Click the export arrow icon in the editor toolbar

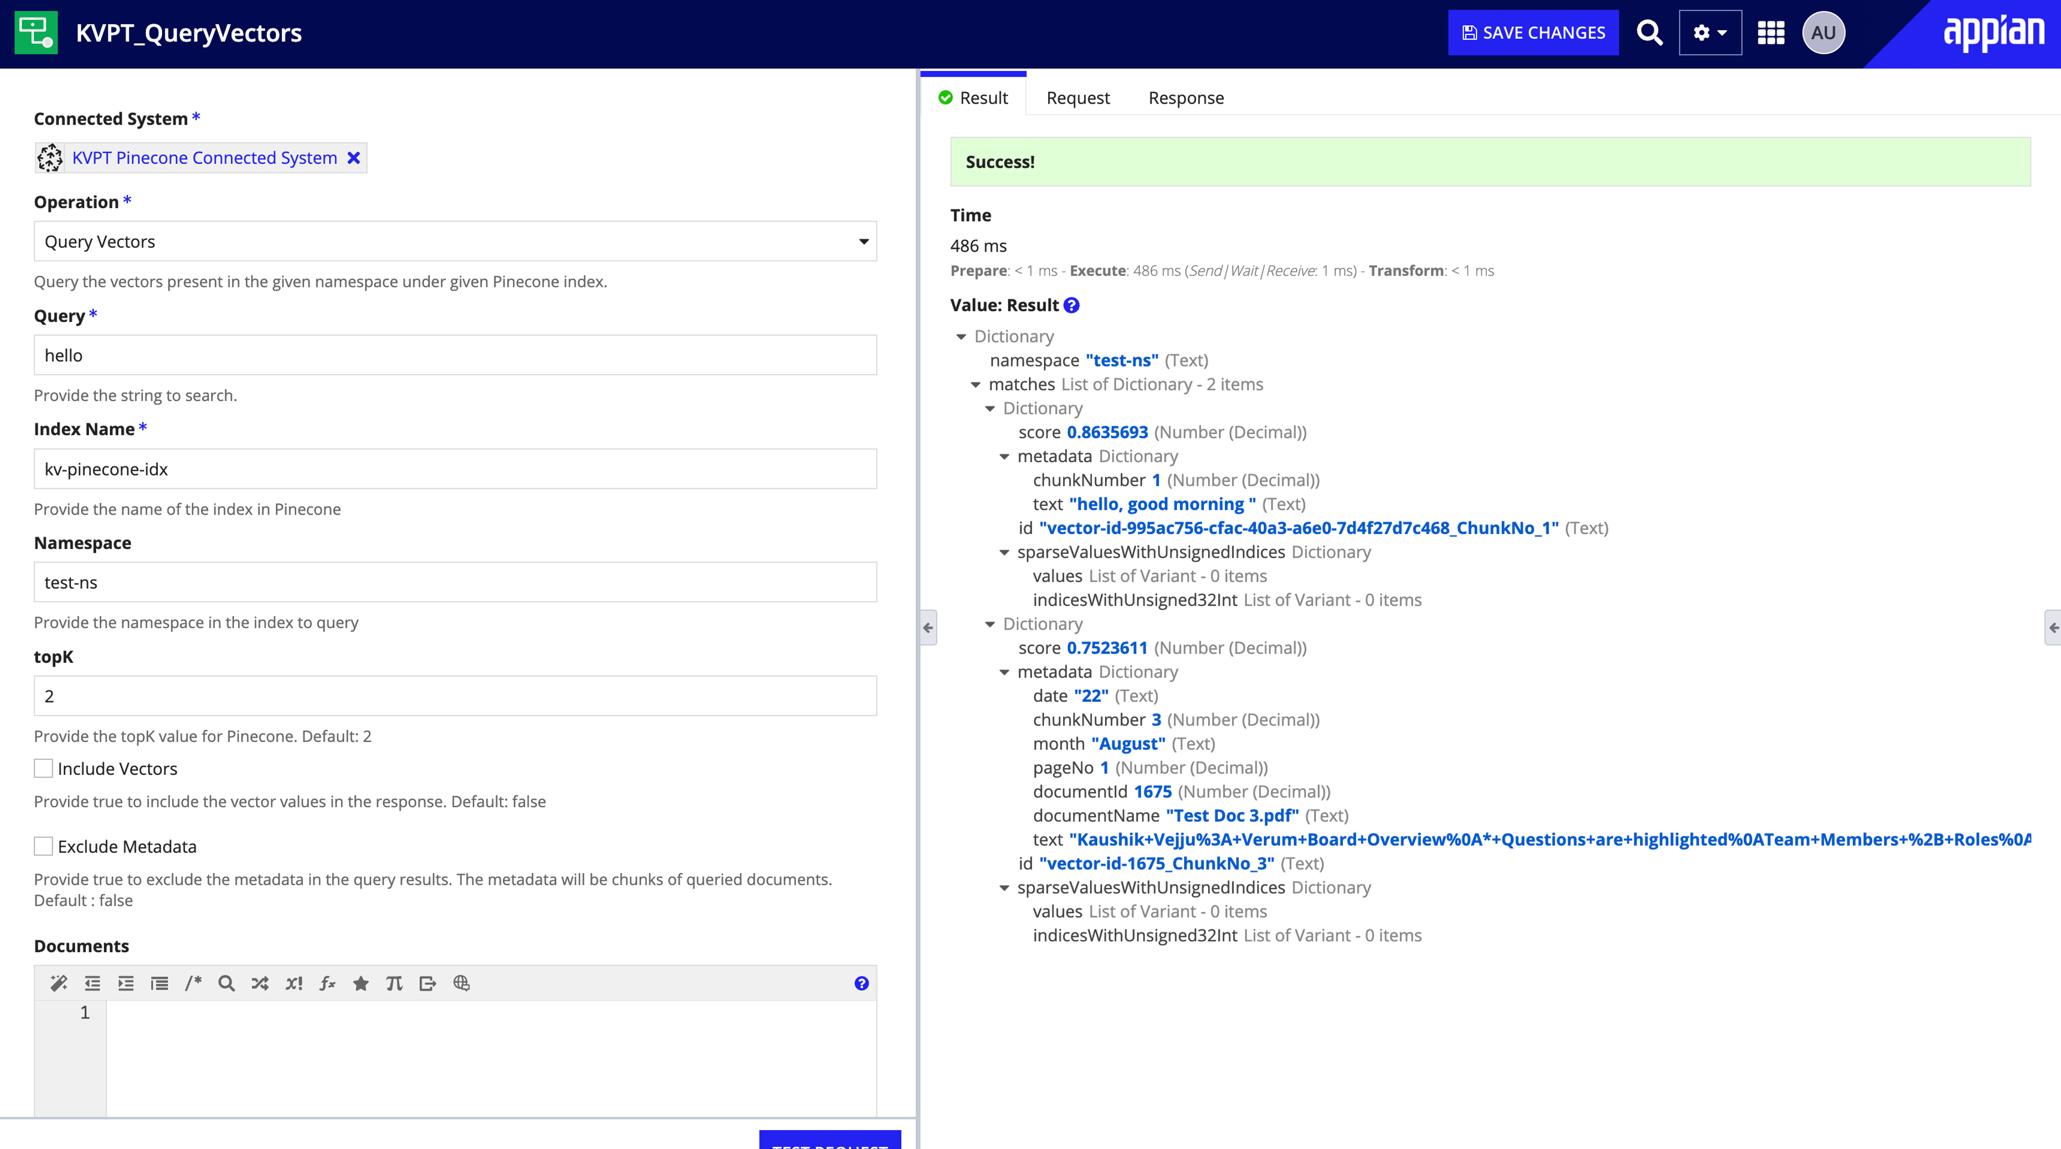[428, 983]
